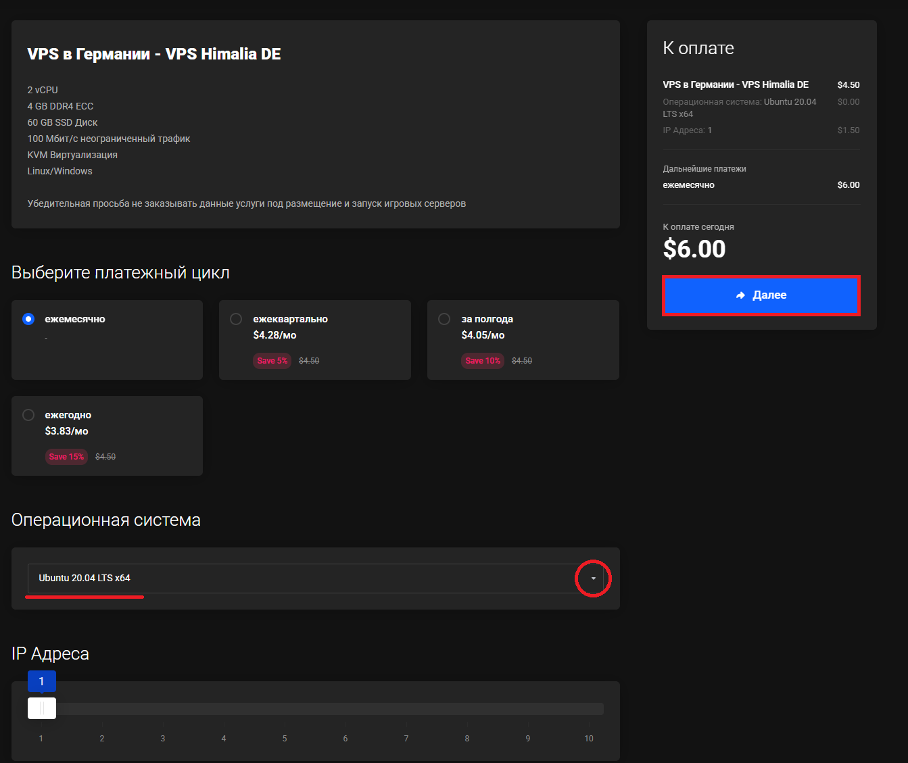Click the К оплате summary heading
The width and height of the screenshot is (908, 763).
pos(698,49)
